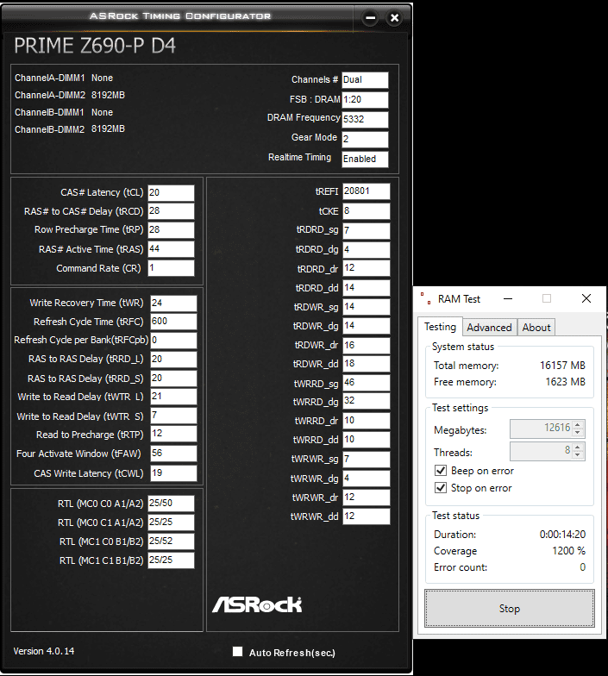The width and height of the screenshot is (608, 676).
Task: Toggle the Auto Refresh checkbox
Action: click(237, 651)
